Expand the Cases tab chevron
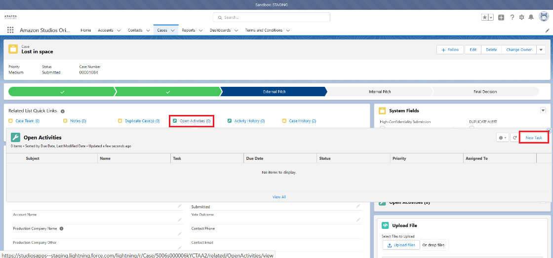The image size is (553, 258). [x=173, y=30]
